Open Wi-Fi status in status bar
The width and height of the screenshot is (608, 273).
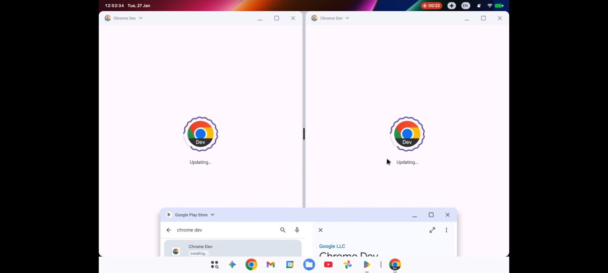(x=490, y=6)
